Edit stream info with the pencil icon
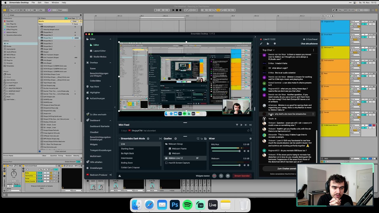Image resolution: width=379 pixels, height=213 pixels. [261, 43]
